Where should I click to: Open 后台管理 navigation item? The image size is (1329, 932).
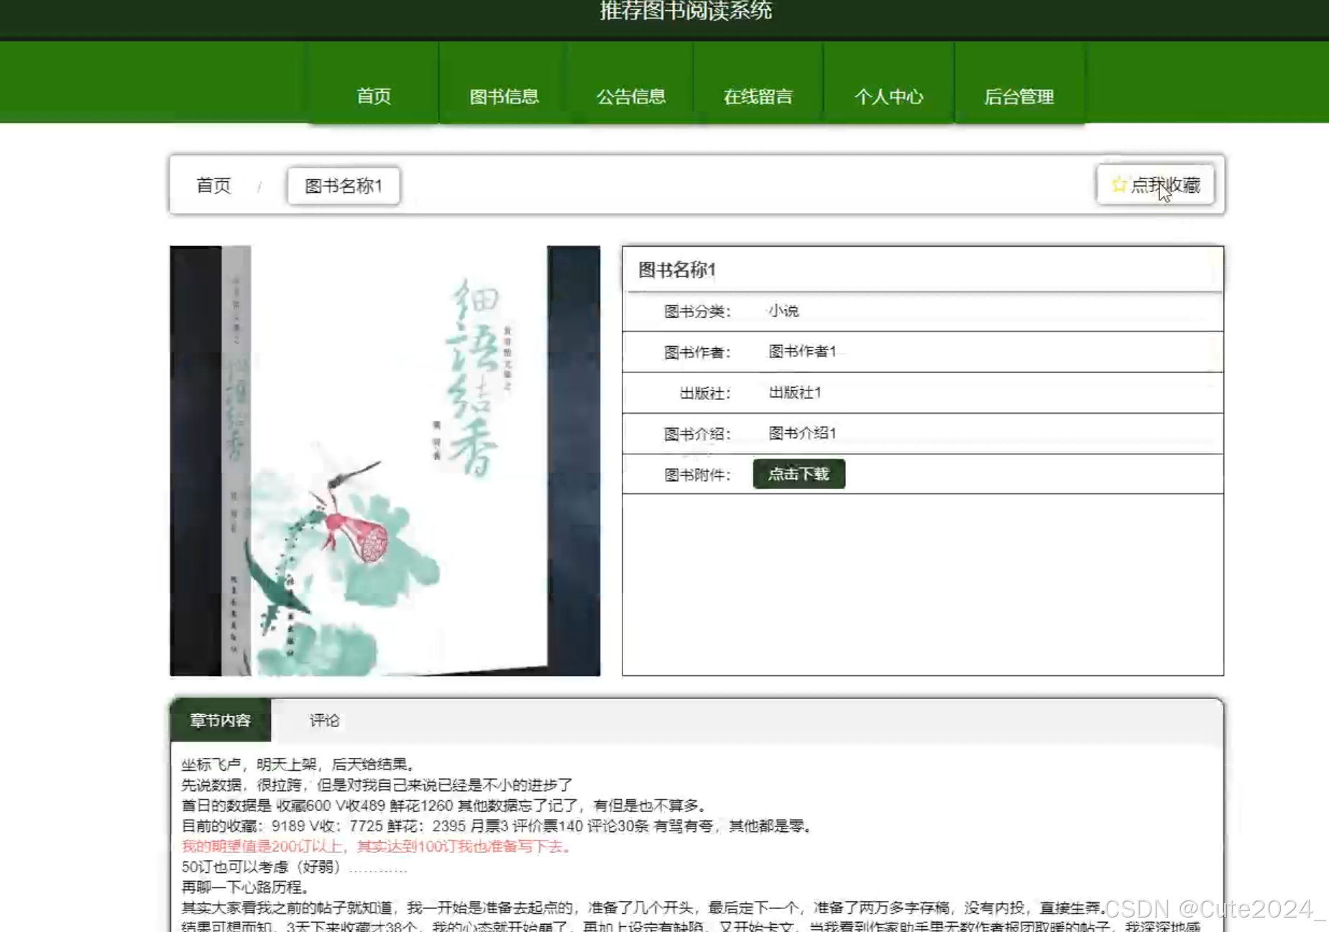tap(1018, 96)
